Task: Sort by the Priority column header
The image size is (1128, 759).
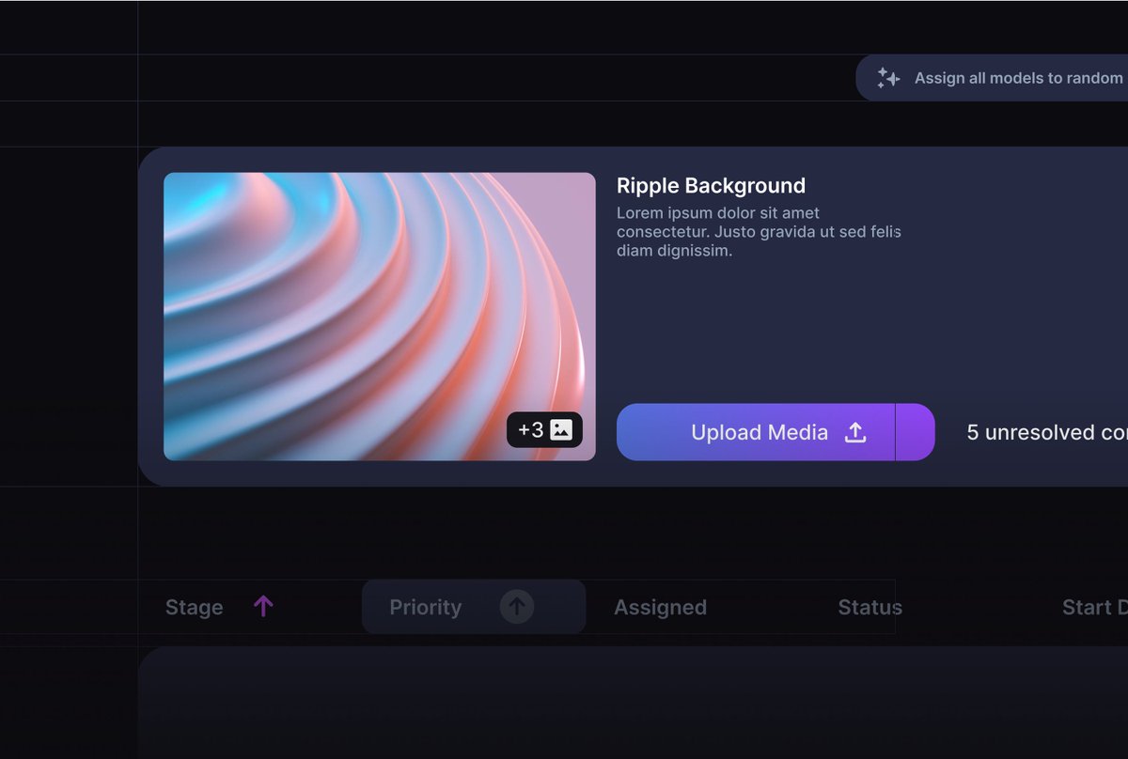Action: [474, 607]
